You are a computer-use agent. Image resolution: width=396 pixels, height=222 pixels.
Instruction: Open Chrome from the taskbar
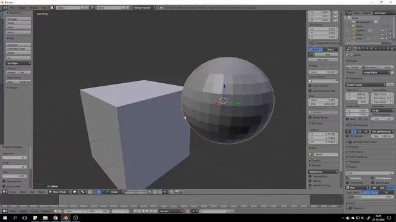click(x=55, y=218)
